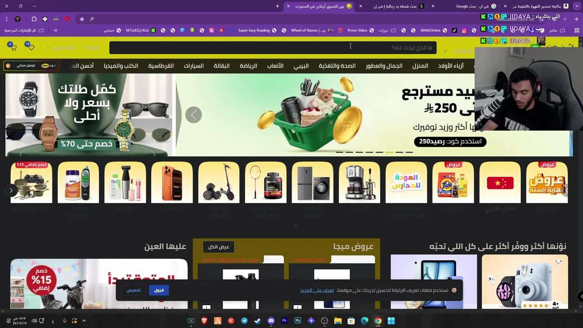The width and height of the screenshot is (583, 328).
Task: Open Microsoft Store from the taskbar
Action: [x=351, y=321]
